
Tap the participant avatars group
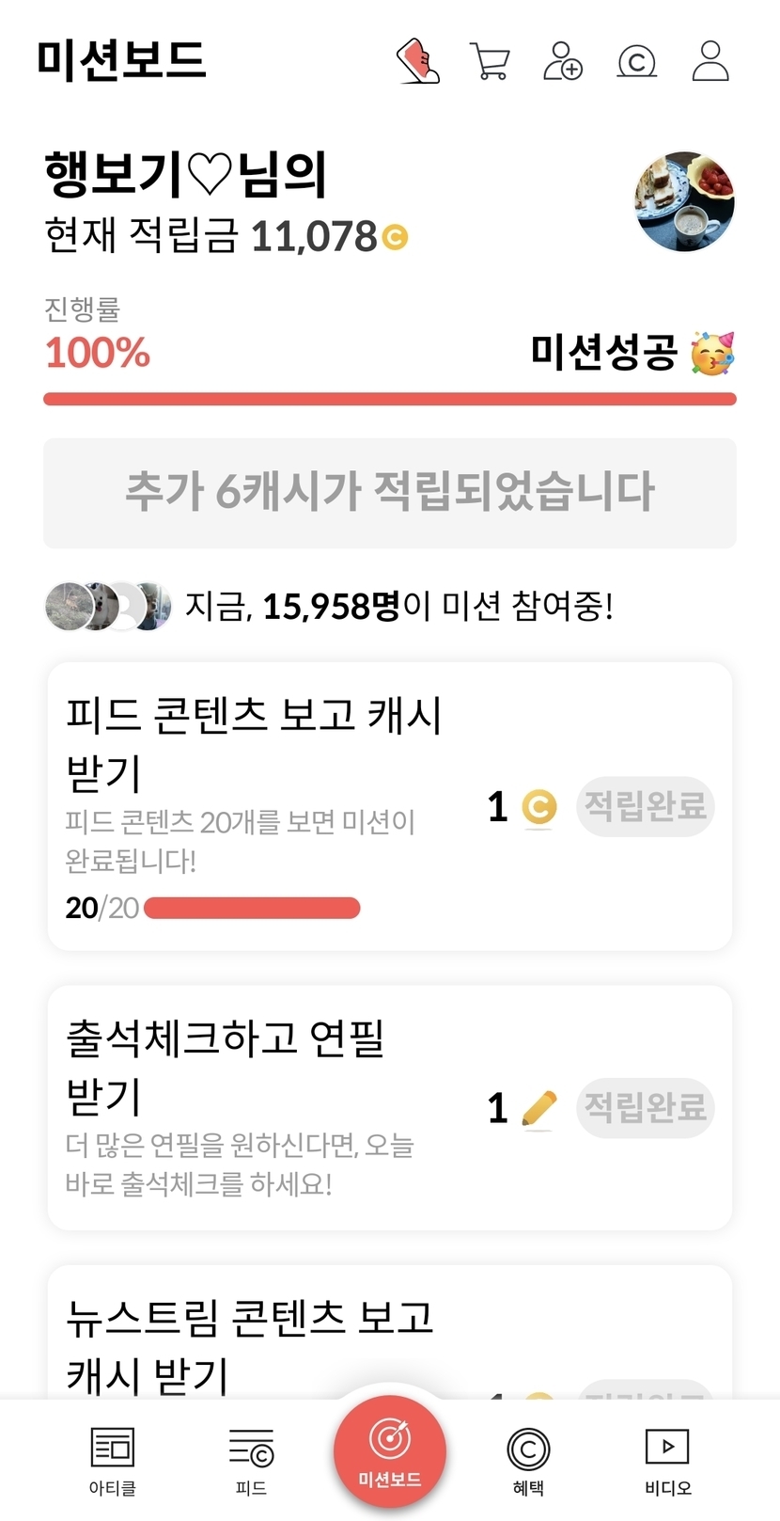108,607
